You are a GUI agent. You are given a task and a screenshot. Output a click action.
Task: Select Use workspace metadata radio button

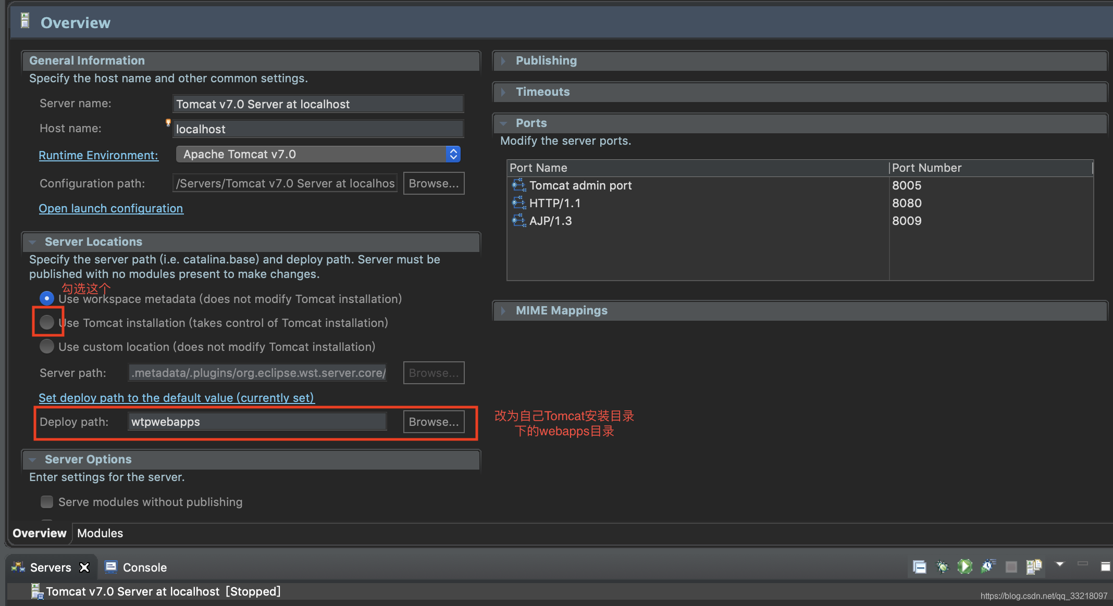[x=47, y=298]
